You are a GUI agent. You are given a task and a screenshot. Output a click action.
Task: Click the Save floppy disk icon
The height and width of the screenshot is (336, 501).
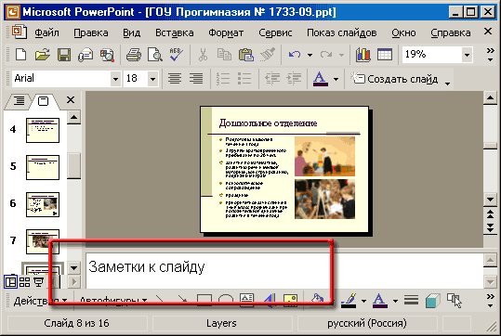click(x=64, y=55)
